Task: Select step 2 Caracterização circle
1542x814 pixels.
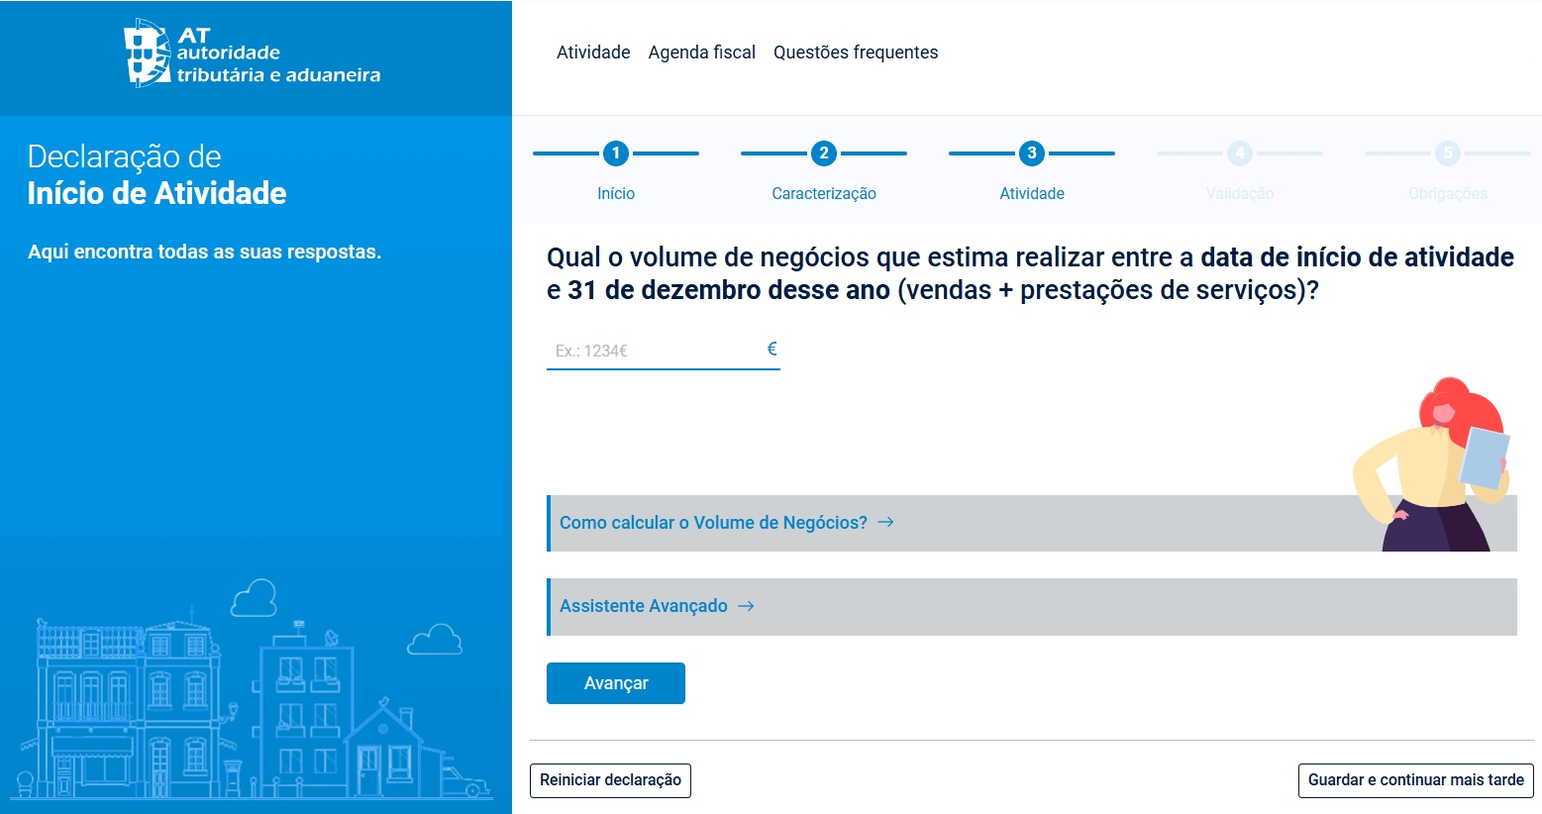Action: pos(823,153)
